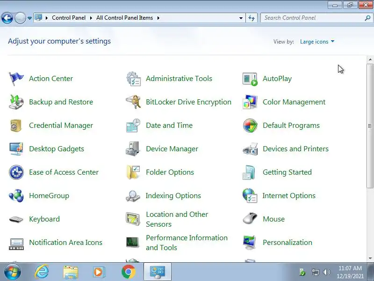Image resolution: width=374 pixels, height=281 pixels.
Task: Open the recent pages dropdown beside Forward
Action: (x=30, y=18)
